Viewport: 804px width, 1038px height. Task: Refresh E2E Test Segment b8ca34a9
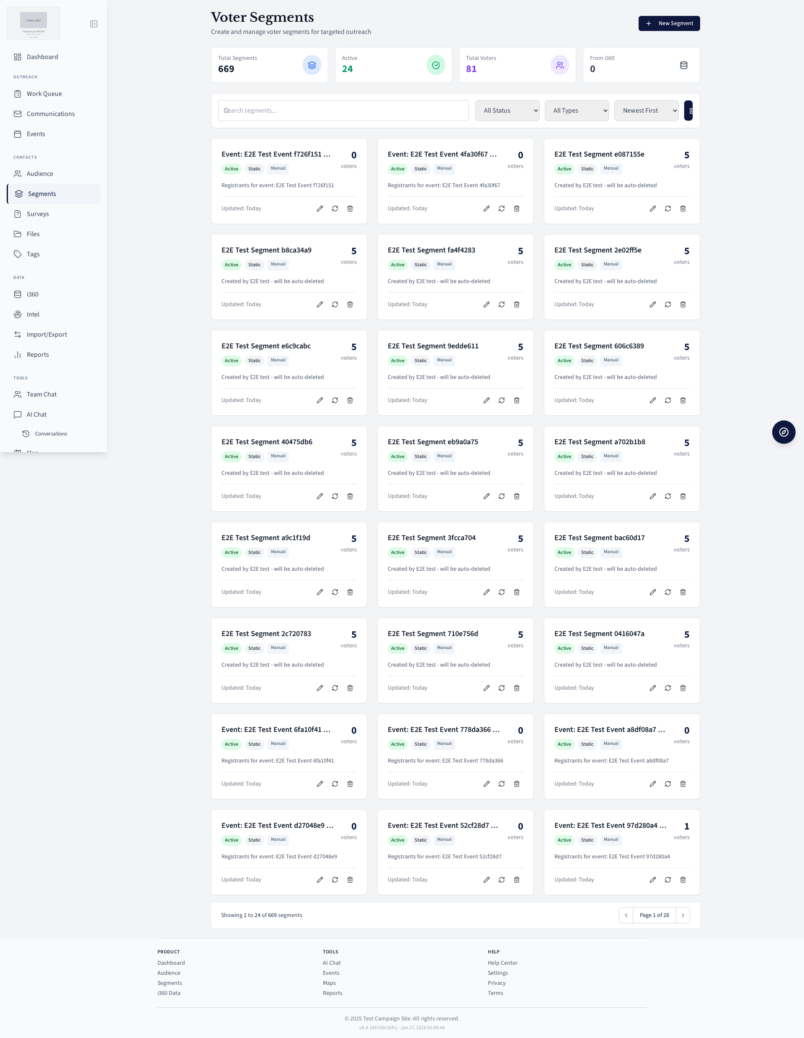(x=335, y=305)
